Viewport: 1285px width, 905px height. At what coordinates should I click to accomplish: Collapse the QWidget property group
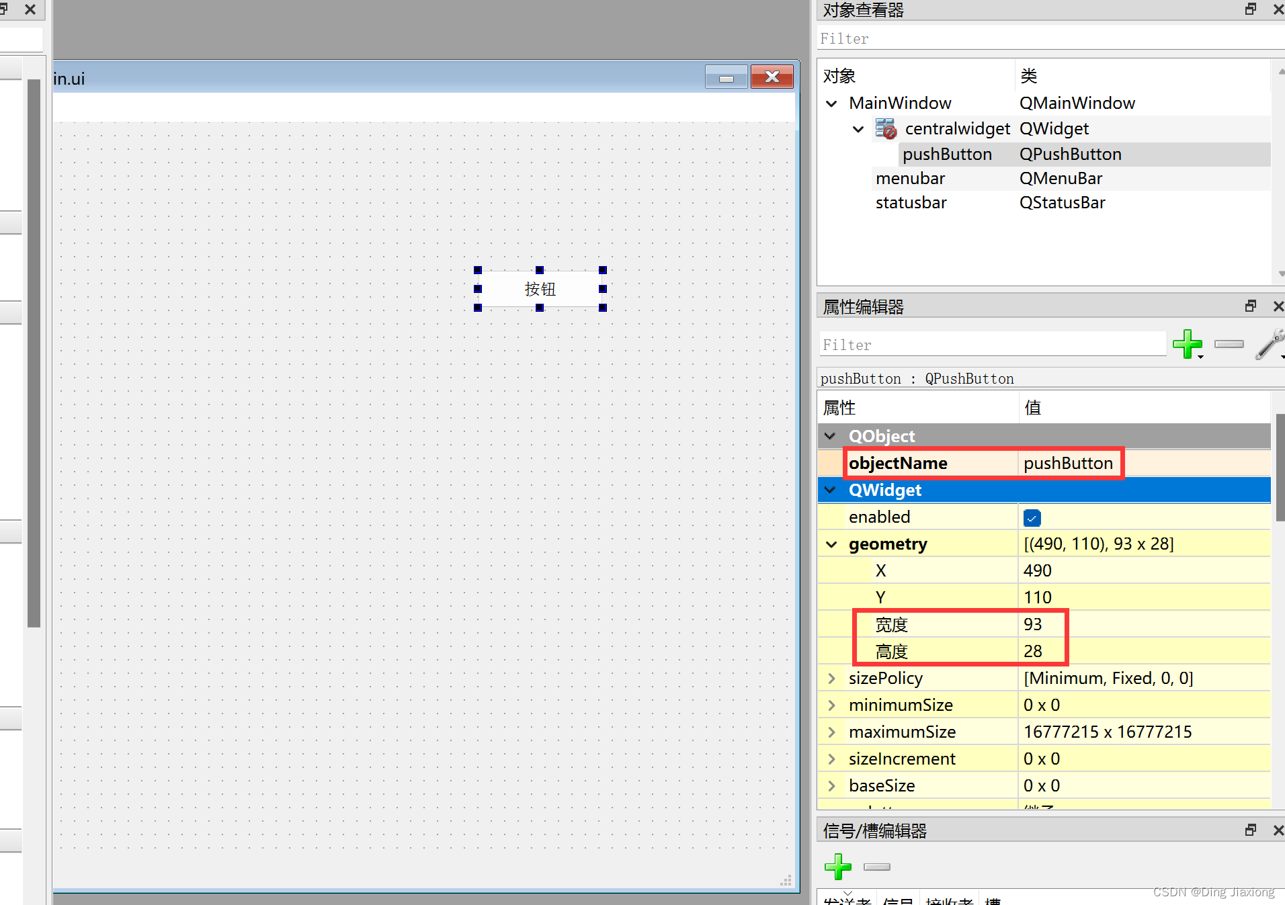[x=831, y=490]
